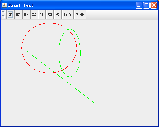
Task: Click the 打开 open button
Action: click(x=80, y=15)
